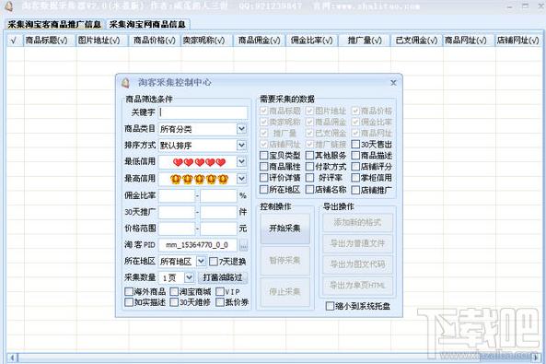This screenshot has height=364, width=546.
Task: Click the maximum 价格范围 input box before 元
Action: (x=218, y=229)
